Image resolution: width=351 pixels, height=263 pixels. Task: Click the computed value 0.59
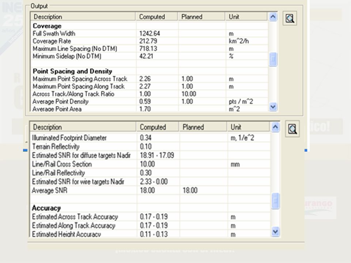click(x=145, y=102)
